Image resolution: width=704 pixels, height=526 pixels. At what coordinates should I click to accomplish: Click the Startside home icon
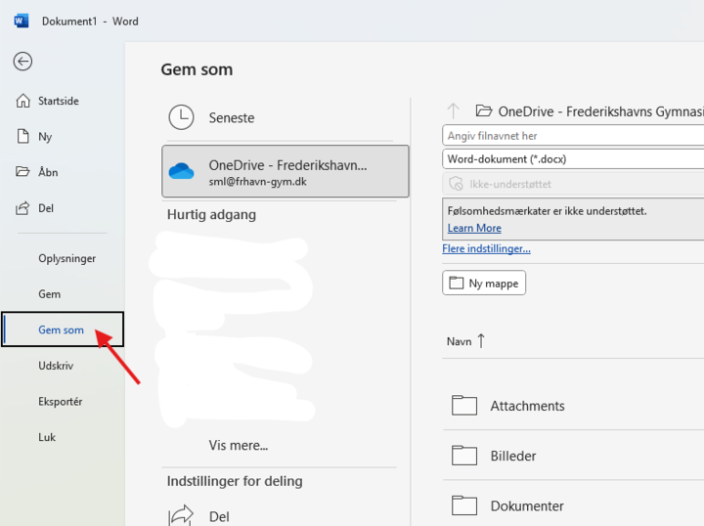[22, 101]
